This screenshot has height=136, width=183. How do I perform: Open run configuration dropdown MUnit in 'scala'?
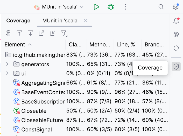pos(59,7)
